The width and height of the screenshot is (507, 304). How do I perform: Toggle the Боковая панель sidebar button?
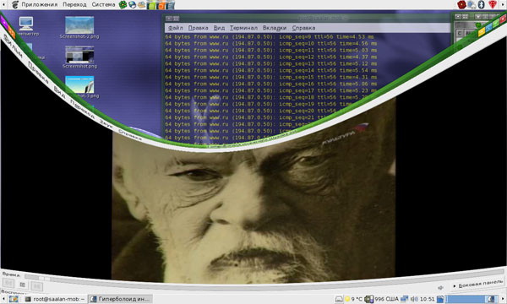coord(478,284)
